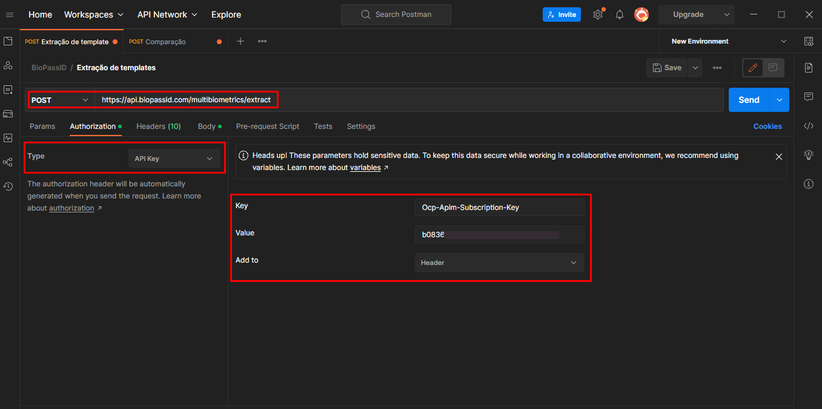Select the POST Comparação tab
Viewport: 822px width, 409px height.
pos(175,42)
